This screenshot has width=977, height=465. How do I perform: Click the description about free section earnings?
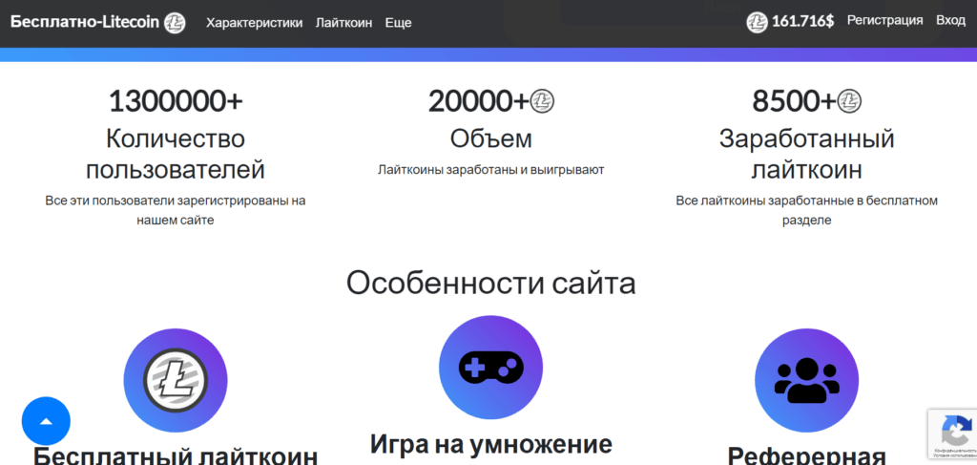tap(807, 210)
